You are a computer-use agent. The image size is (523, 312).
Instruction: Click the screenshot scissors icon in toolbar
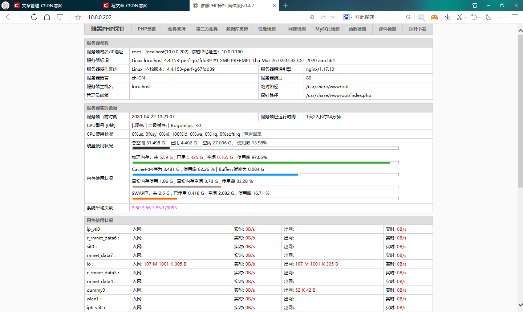[460, 17]
